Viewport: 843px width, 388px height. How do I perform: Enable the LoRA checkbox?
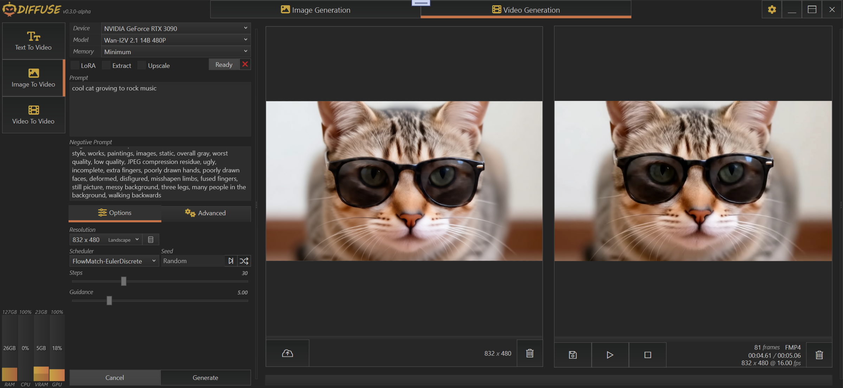[75, 65]
